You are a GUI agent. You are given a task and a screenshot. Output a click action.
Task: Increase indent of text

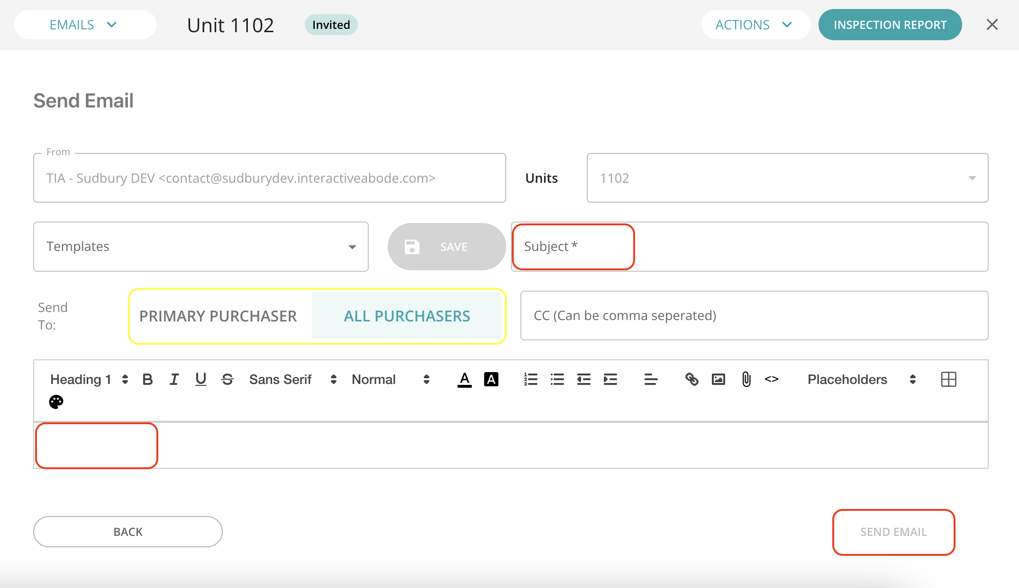610,379
